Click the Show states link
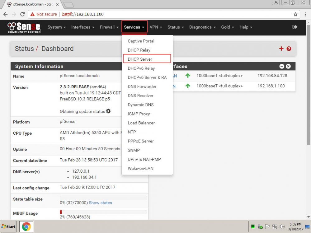 (x=100, y=203)
